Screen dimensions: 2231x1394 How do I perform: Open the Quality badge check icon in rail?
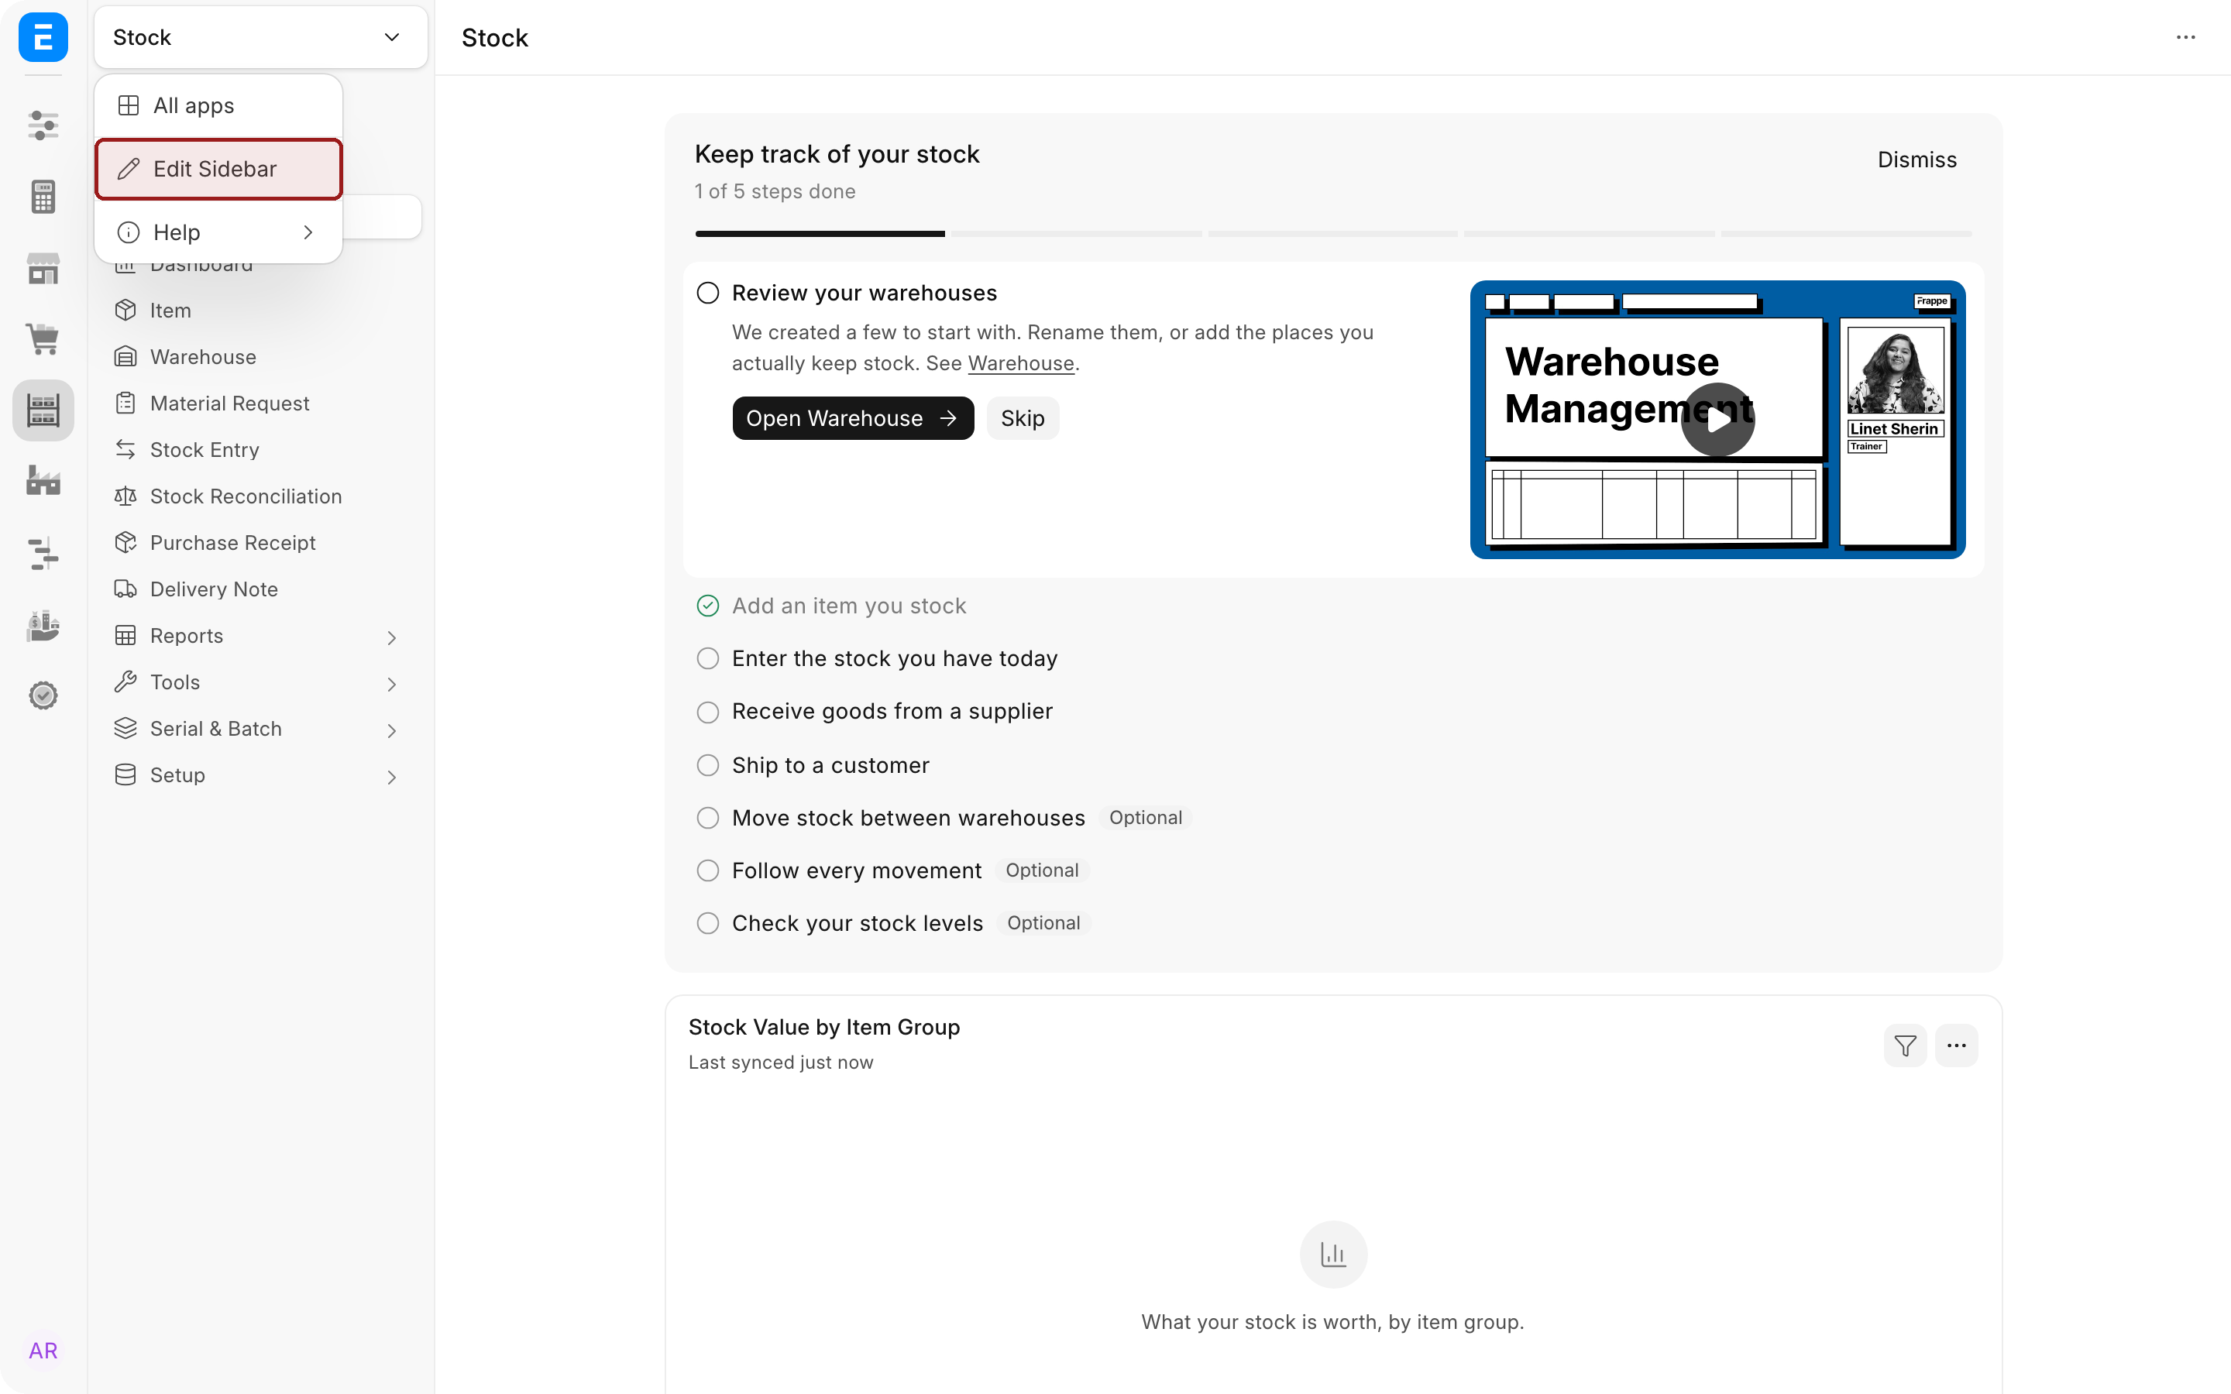click(x=43, y=695)
